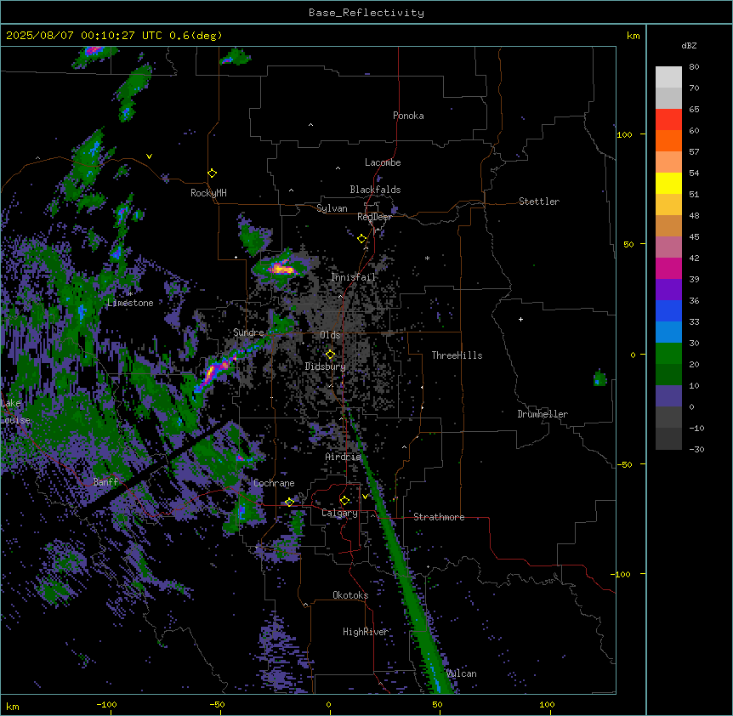Screen dimensions: 733x716
Task: Click the bright yellow 51–54 dBZ legend swatch
Action: (x=668, y=183)
